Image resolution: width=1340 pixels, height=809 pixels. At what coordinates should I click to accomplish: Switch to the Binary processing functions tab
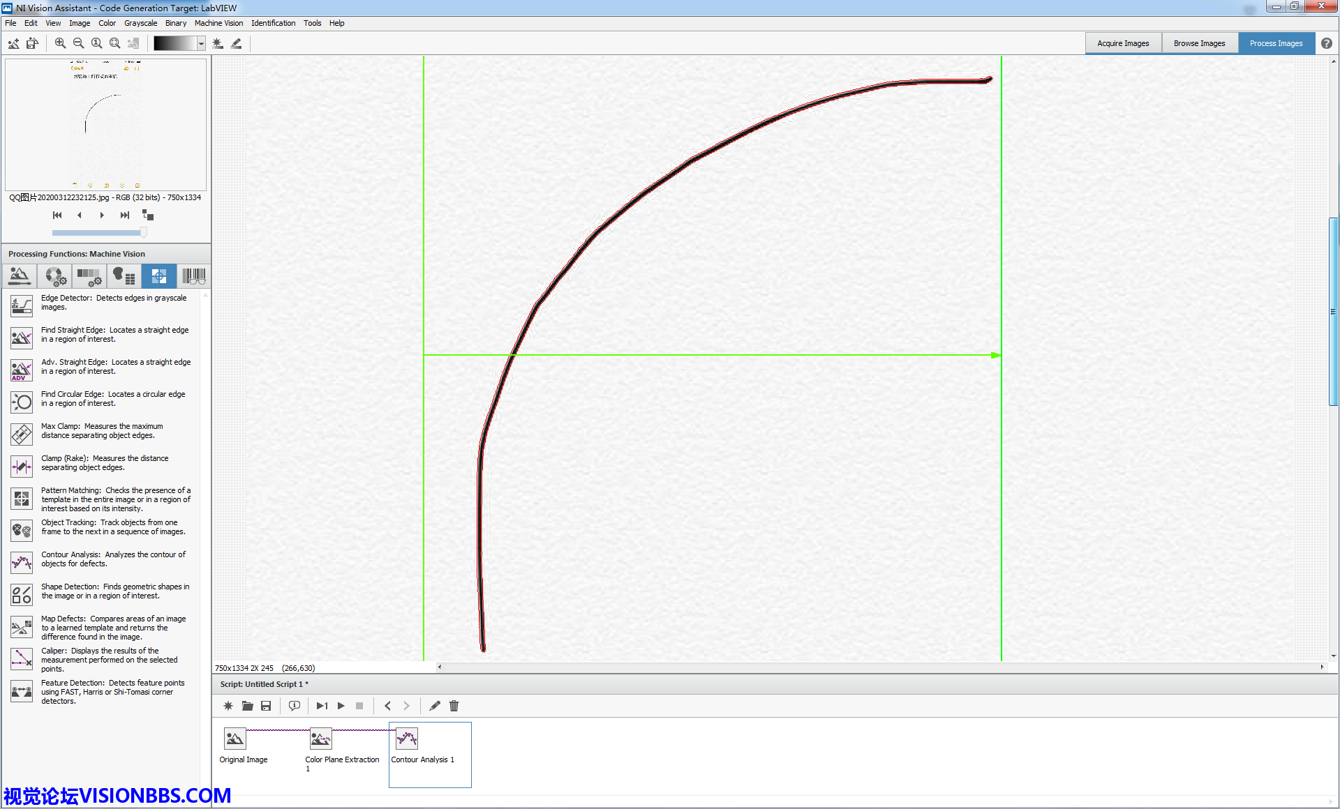pyautogui.click(x=124, y=276)
